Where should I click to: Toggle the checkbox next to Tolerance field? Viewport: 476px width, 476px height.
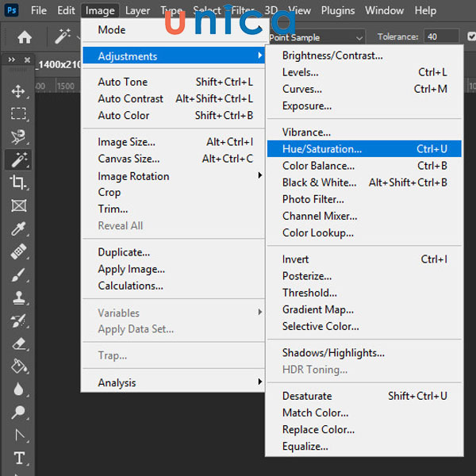pyautogui.click(x=472, y=36)
